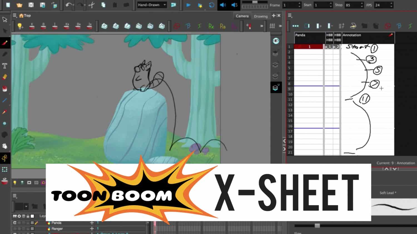The width and height of the screenshot is (417, 234).
Task: Select the Pencil tool
Action: pyautogui.click(x=5, y=54)
